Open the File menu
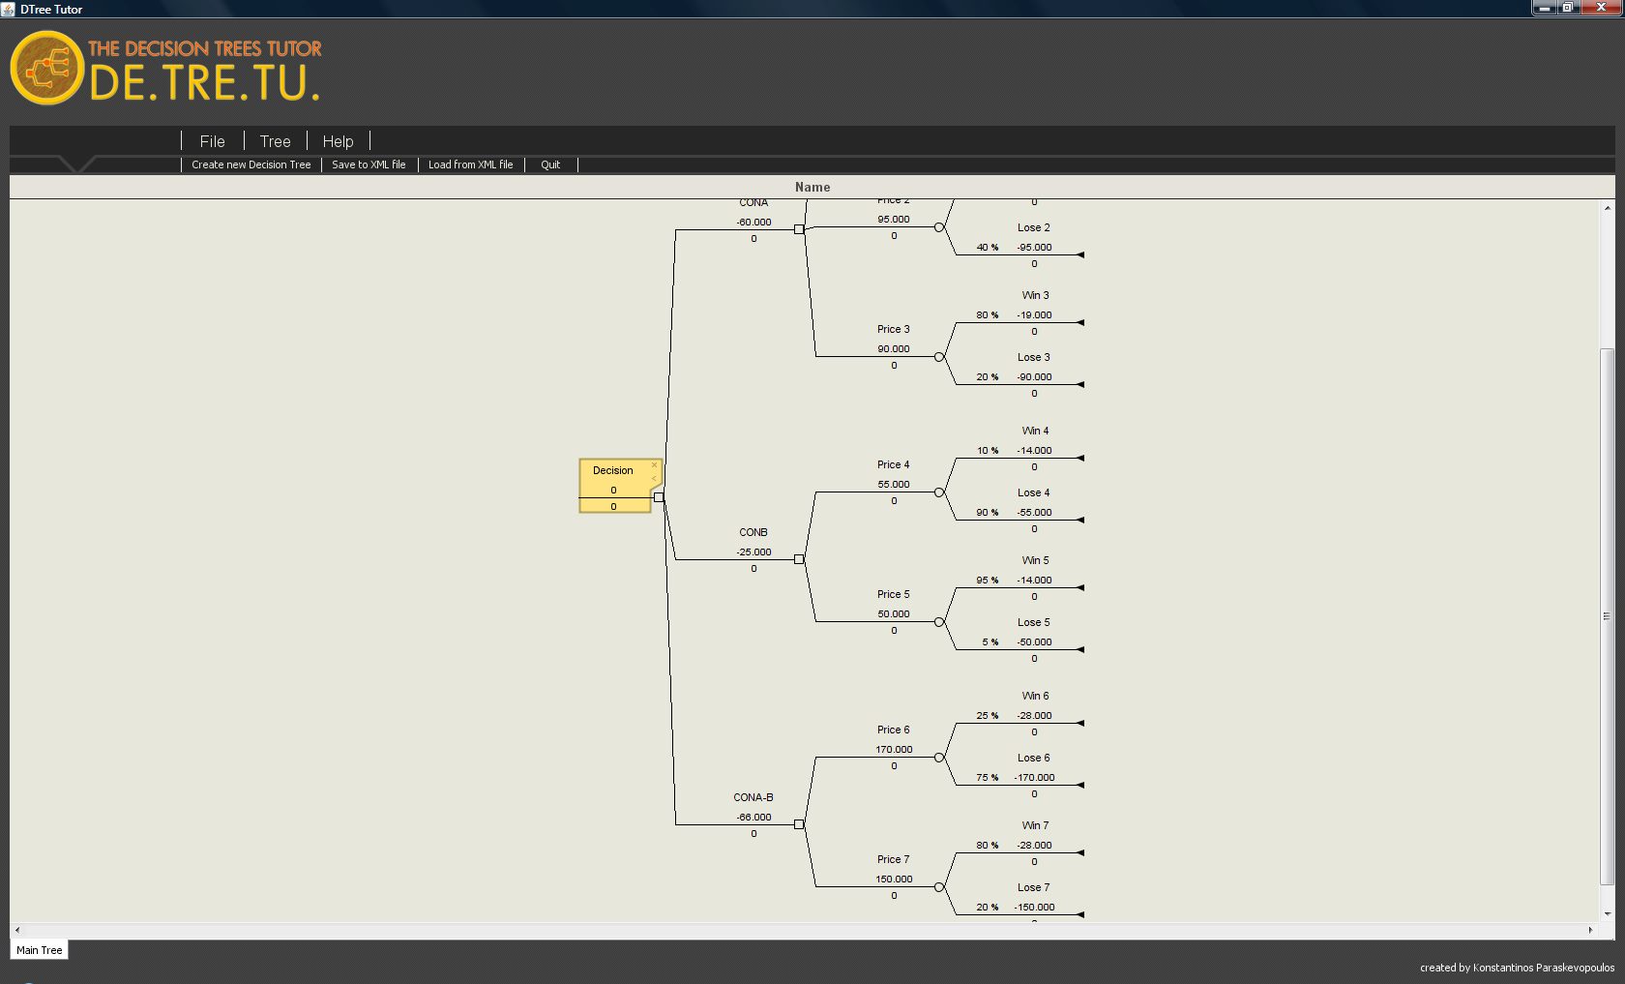Viewport: 1625px width, 984px height. (x=212, y=141)
